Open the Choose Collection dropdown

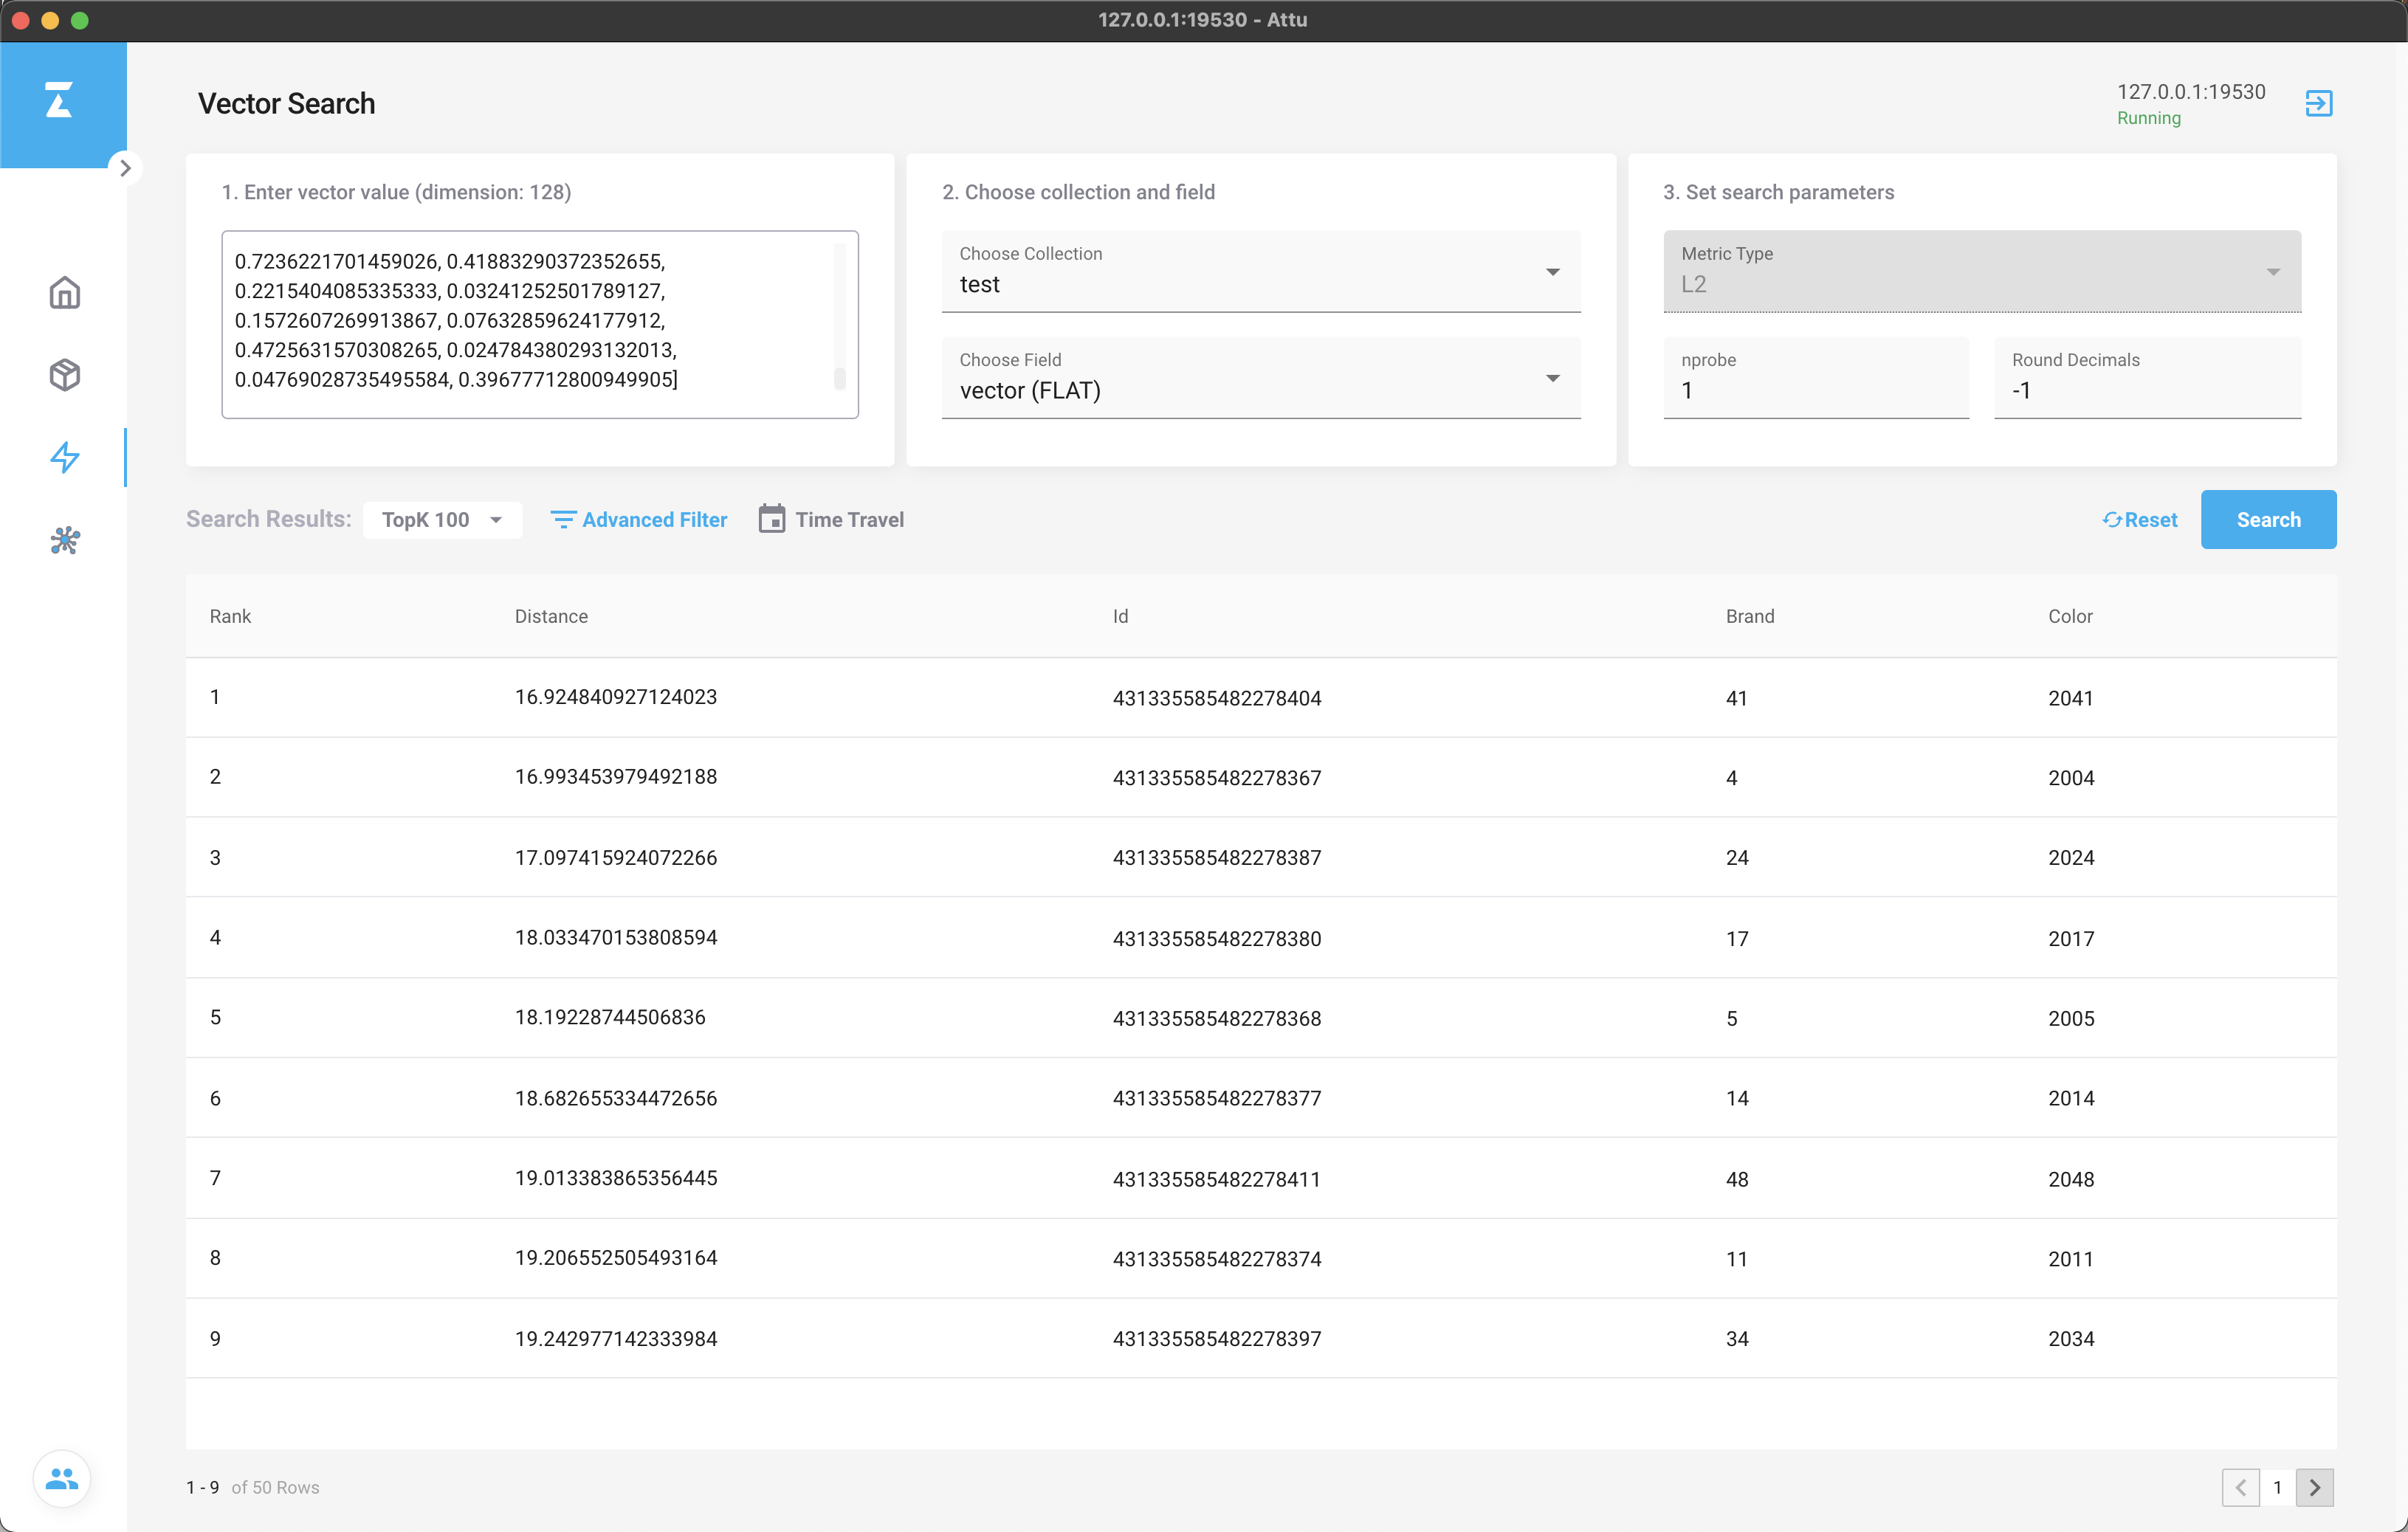(1260, 272)
